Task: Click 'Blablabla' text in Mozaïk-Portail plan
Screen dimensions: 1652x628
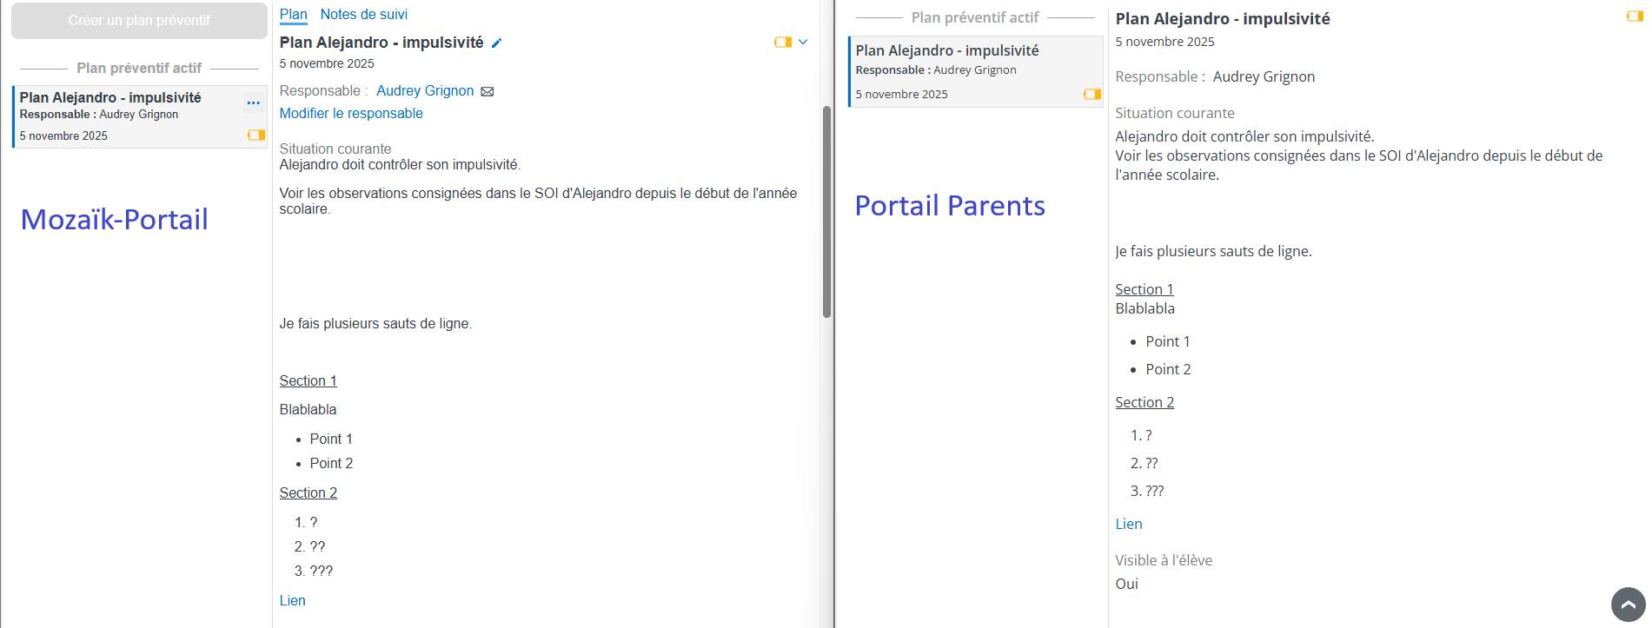Action: click(x=308, y=409)
